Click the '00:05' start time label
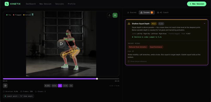 5,81
